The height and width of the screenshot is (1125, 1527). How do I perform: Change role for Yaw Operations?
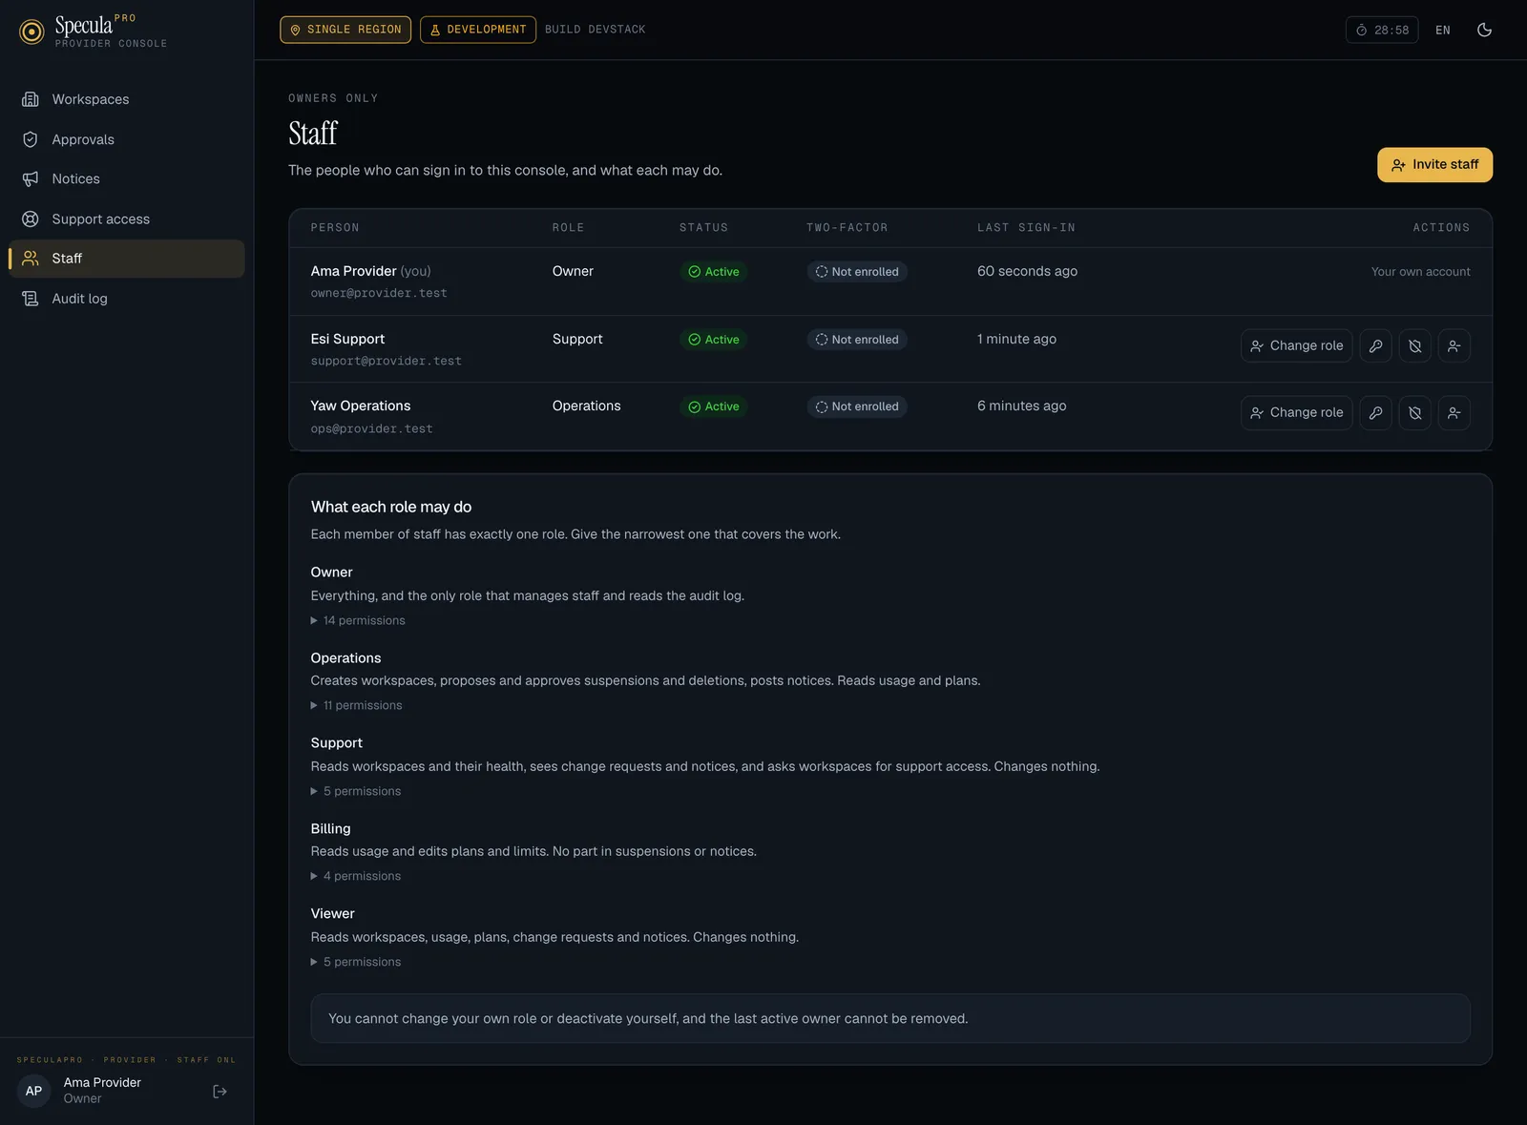click(1296, 413)
